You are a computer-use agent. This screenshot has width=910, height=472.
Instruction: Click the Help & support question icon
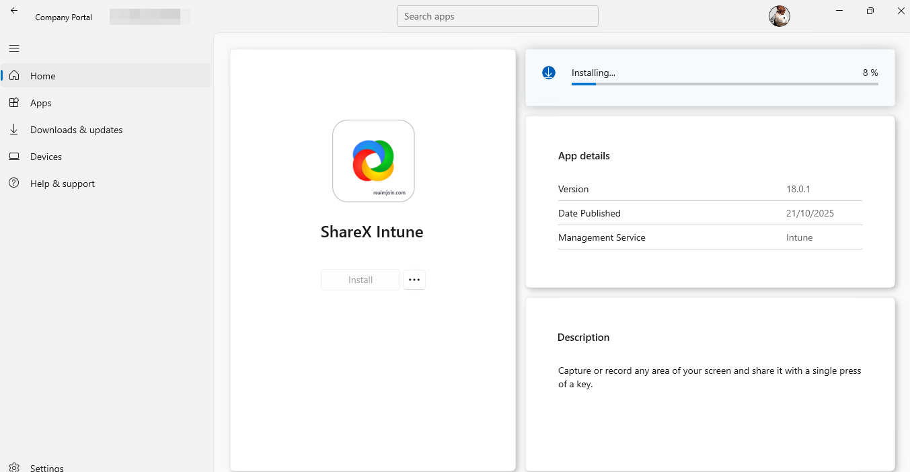tap(14, 184)
